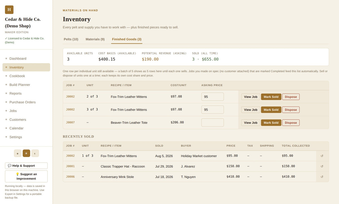Go to the Jobs page
The height and width of the screenshot is (204, 339).
point(26,111)
